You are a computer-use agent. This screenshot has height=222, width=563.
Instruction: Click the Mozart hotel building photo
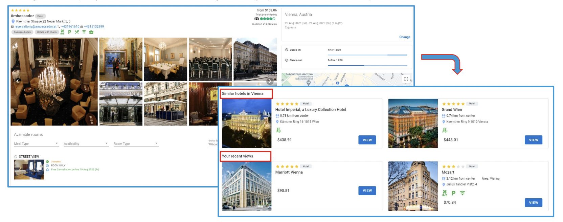pyautogui.click(x=413, y=186)
